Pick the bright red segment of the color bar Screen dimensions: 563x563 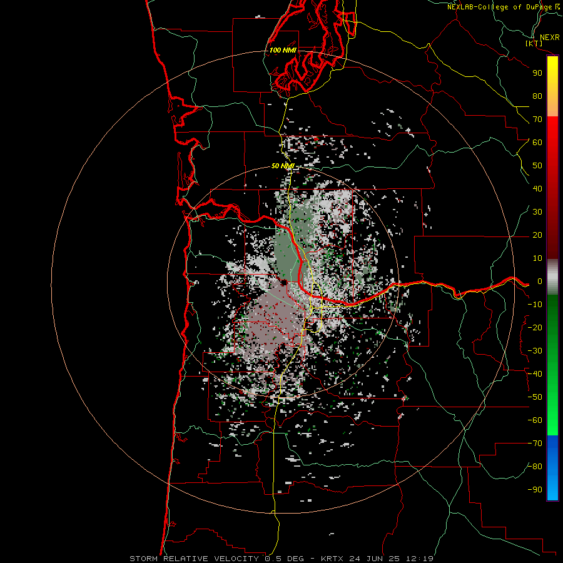pyautogui.click(x=552, y=136)
